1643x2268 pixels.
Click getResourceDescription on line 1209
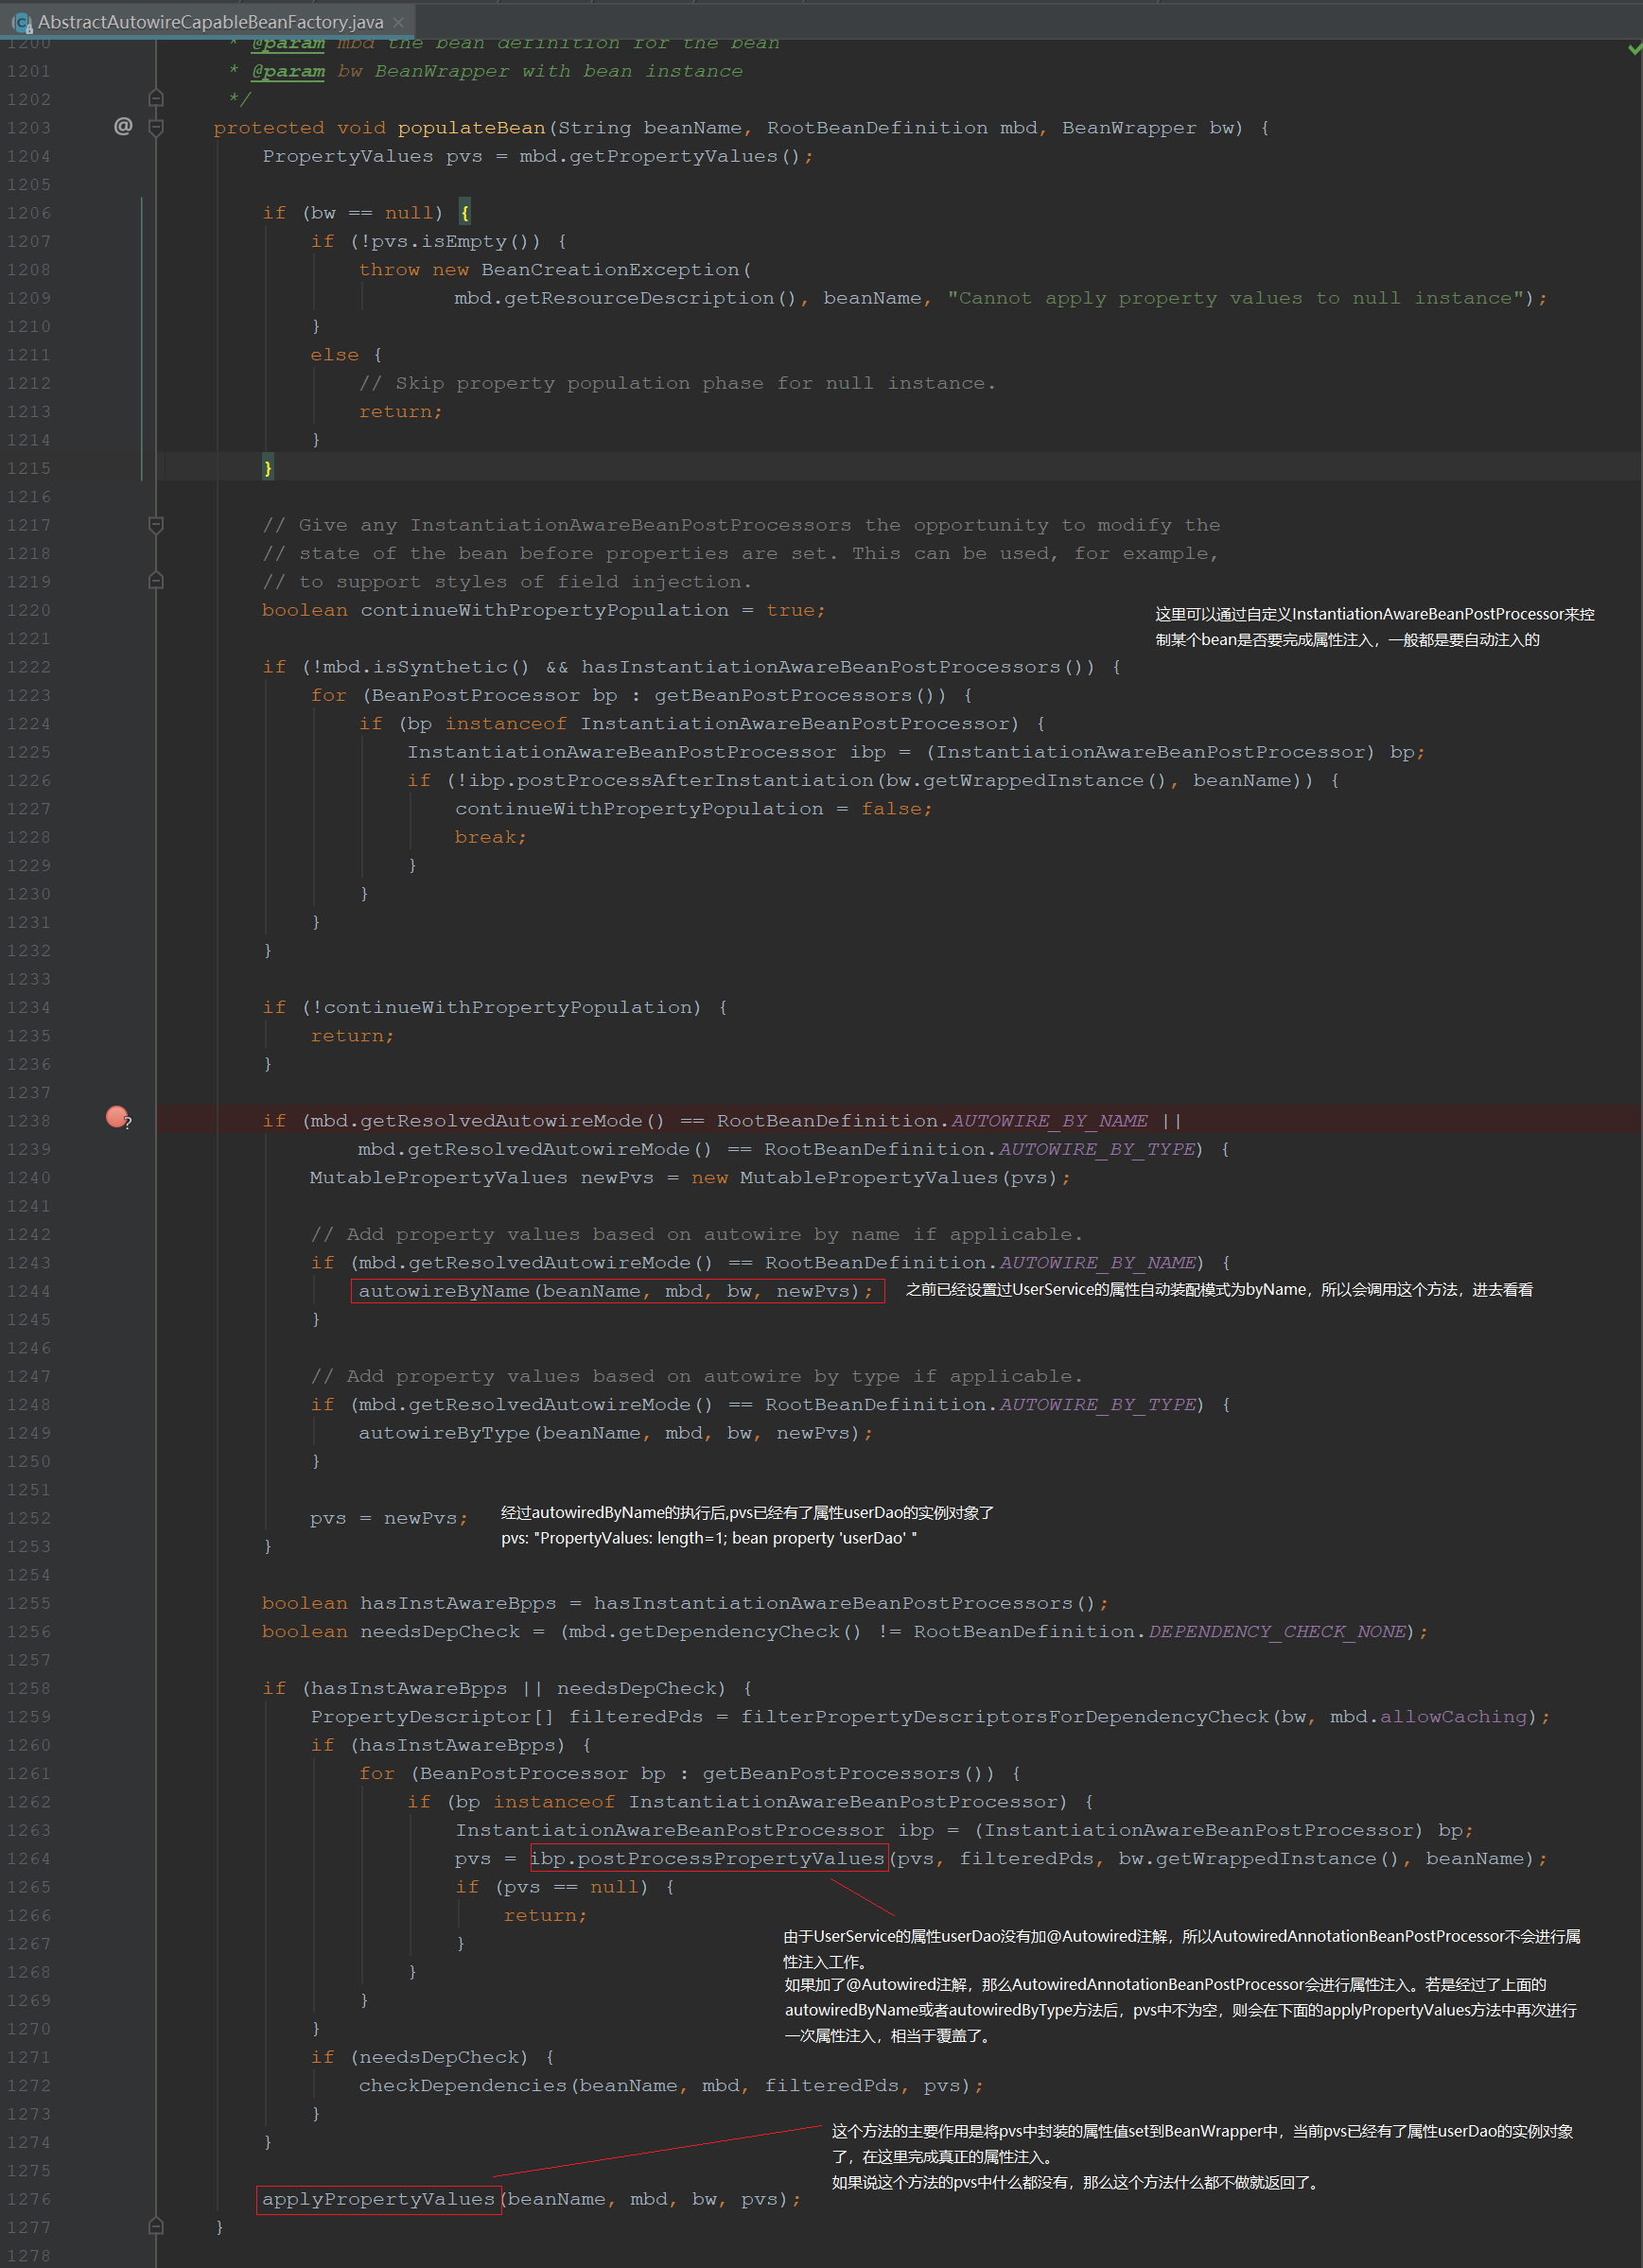(x=639, y=298)
